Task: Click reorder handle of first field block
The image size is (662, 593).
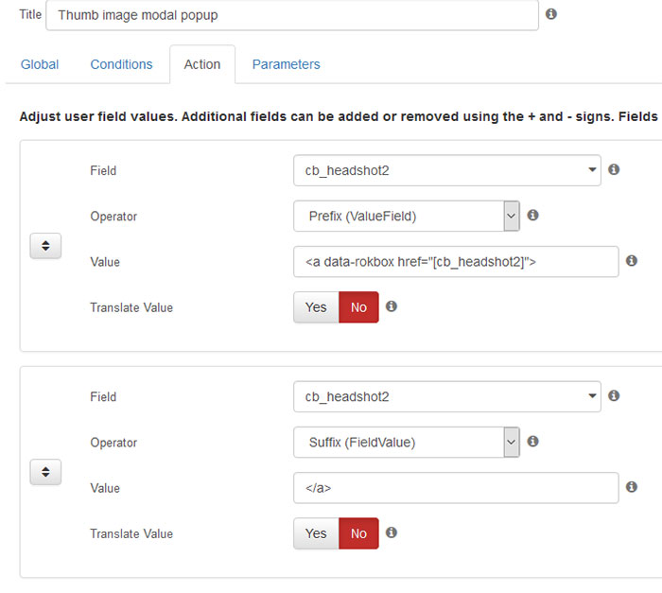Action: click(45, 246)
